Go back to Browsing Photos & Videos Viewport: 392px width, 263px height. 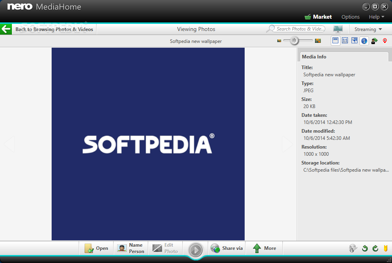54,29
